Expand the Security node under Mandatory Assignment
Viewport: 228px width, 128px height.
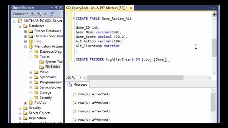[31, 98]
